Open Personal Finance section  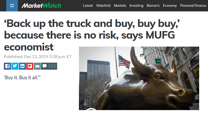point(193,5)
